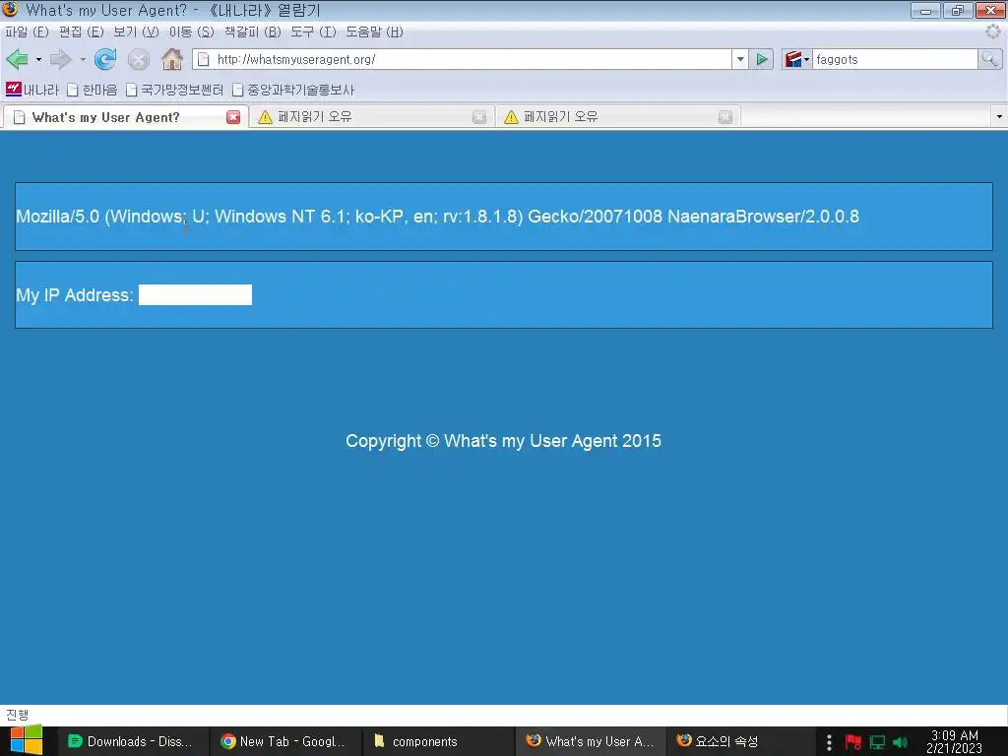This screenshot has width=1008, height=756.
Task: Open the 책갈피 (B) menu
Action: 253,31
